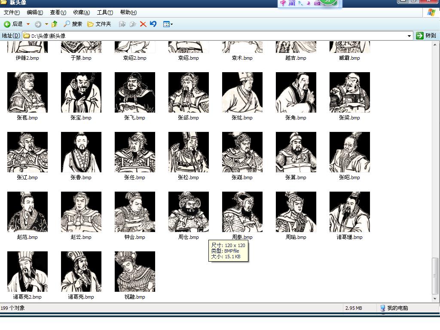Screen dimensions: 440x330
Task: Click the 199 个对象 status text
Action: click(12, 308)
